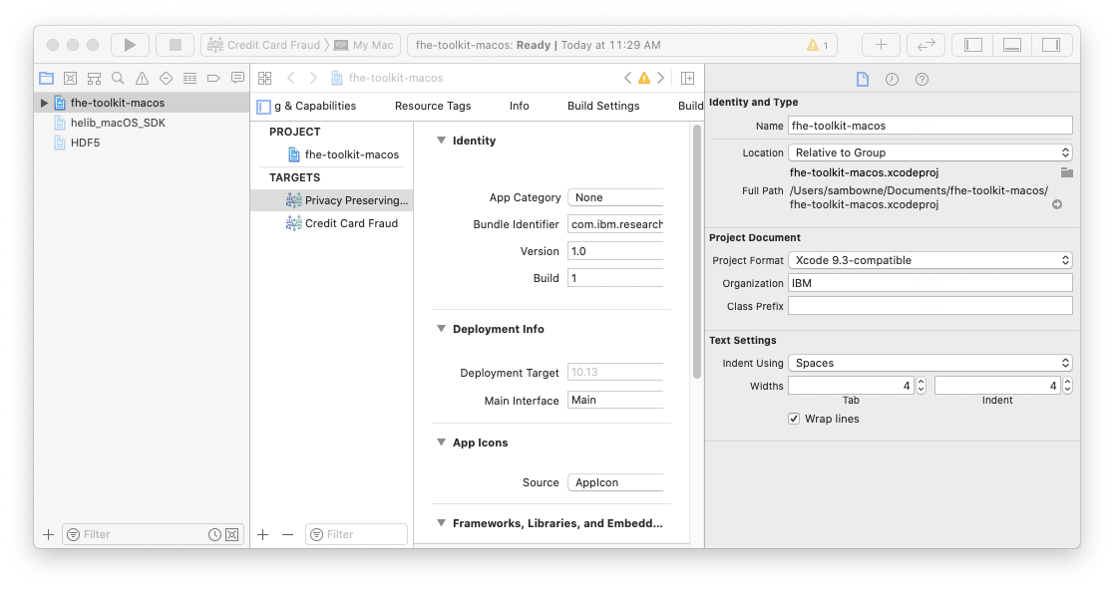The width and height of the screenshot is (1114, 590).
Task: Open the Find navigator magnifier icon
Action: 118,78
